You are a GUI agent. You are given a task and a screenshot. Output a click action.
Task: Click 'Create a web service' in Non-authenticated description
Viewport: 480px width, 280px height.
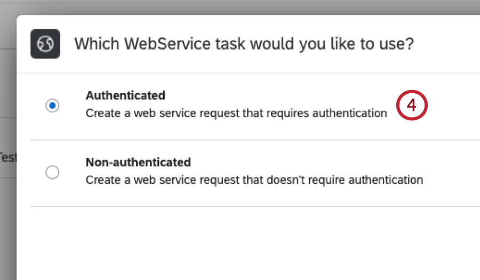(133, 180)
